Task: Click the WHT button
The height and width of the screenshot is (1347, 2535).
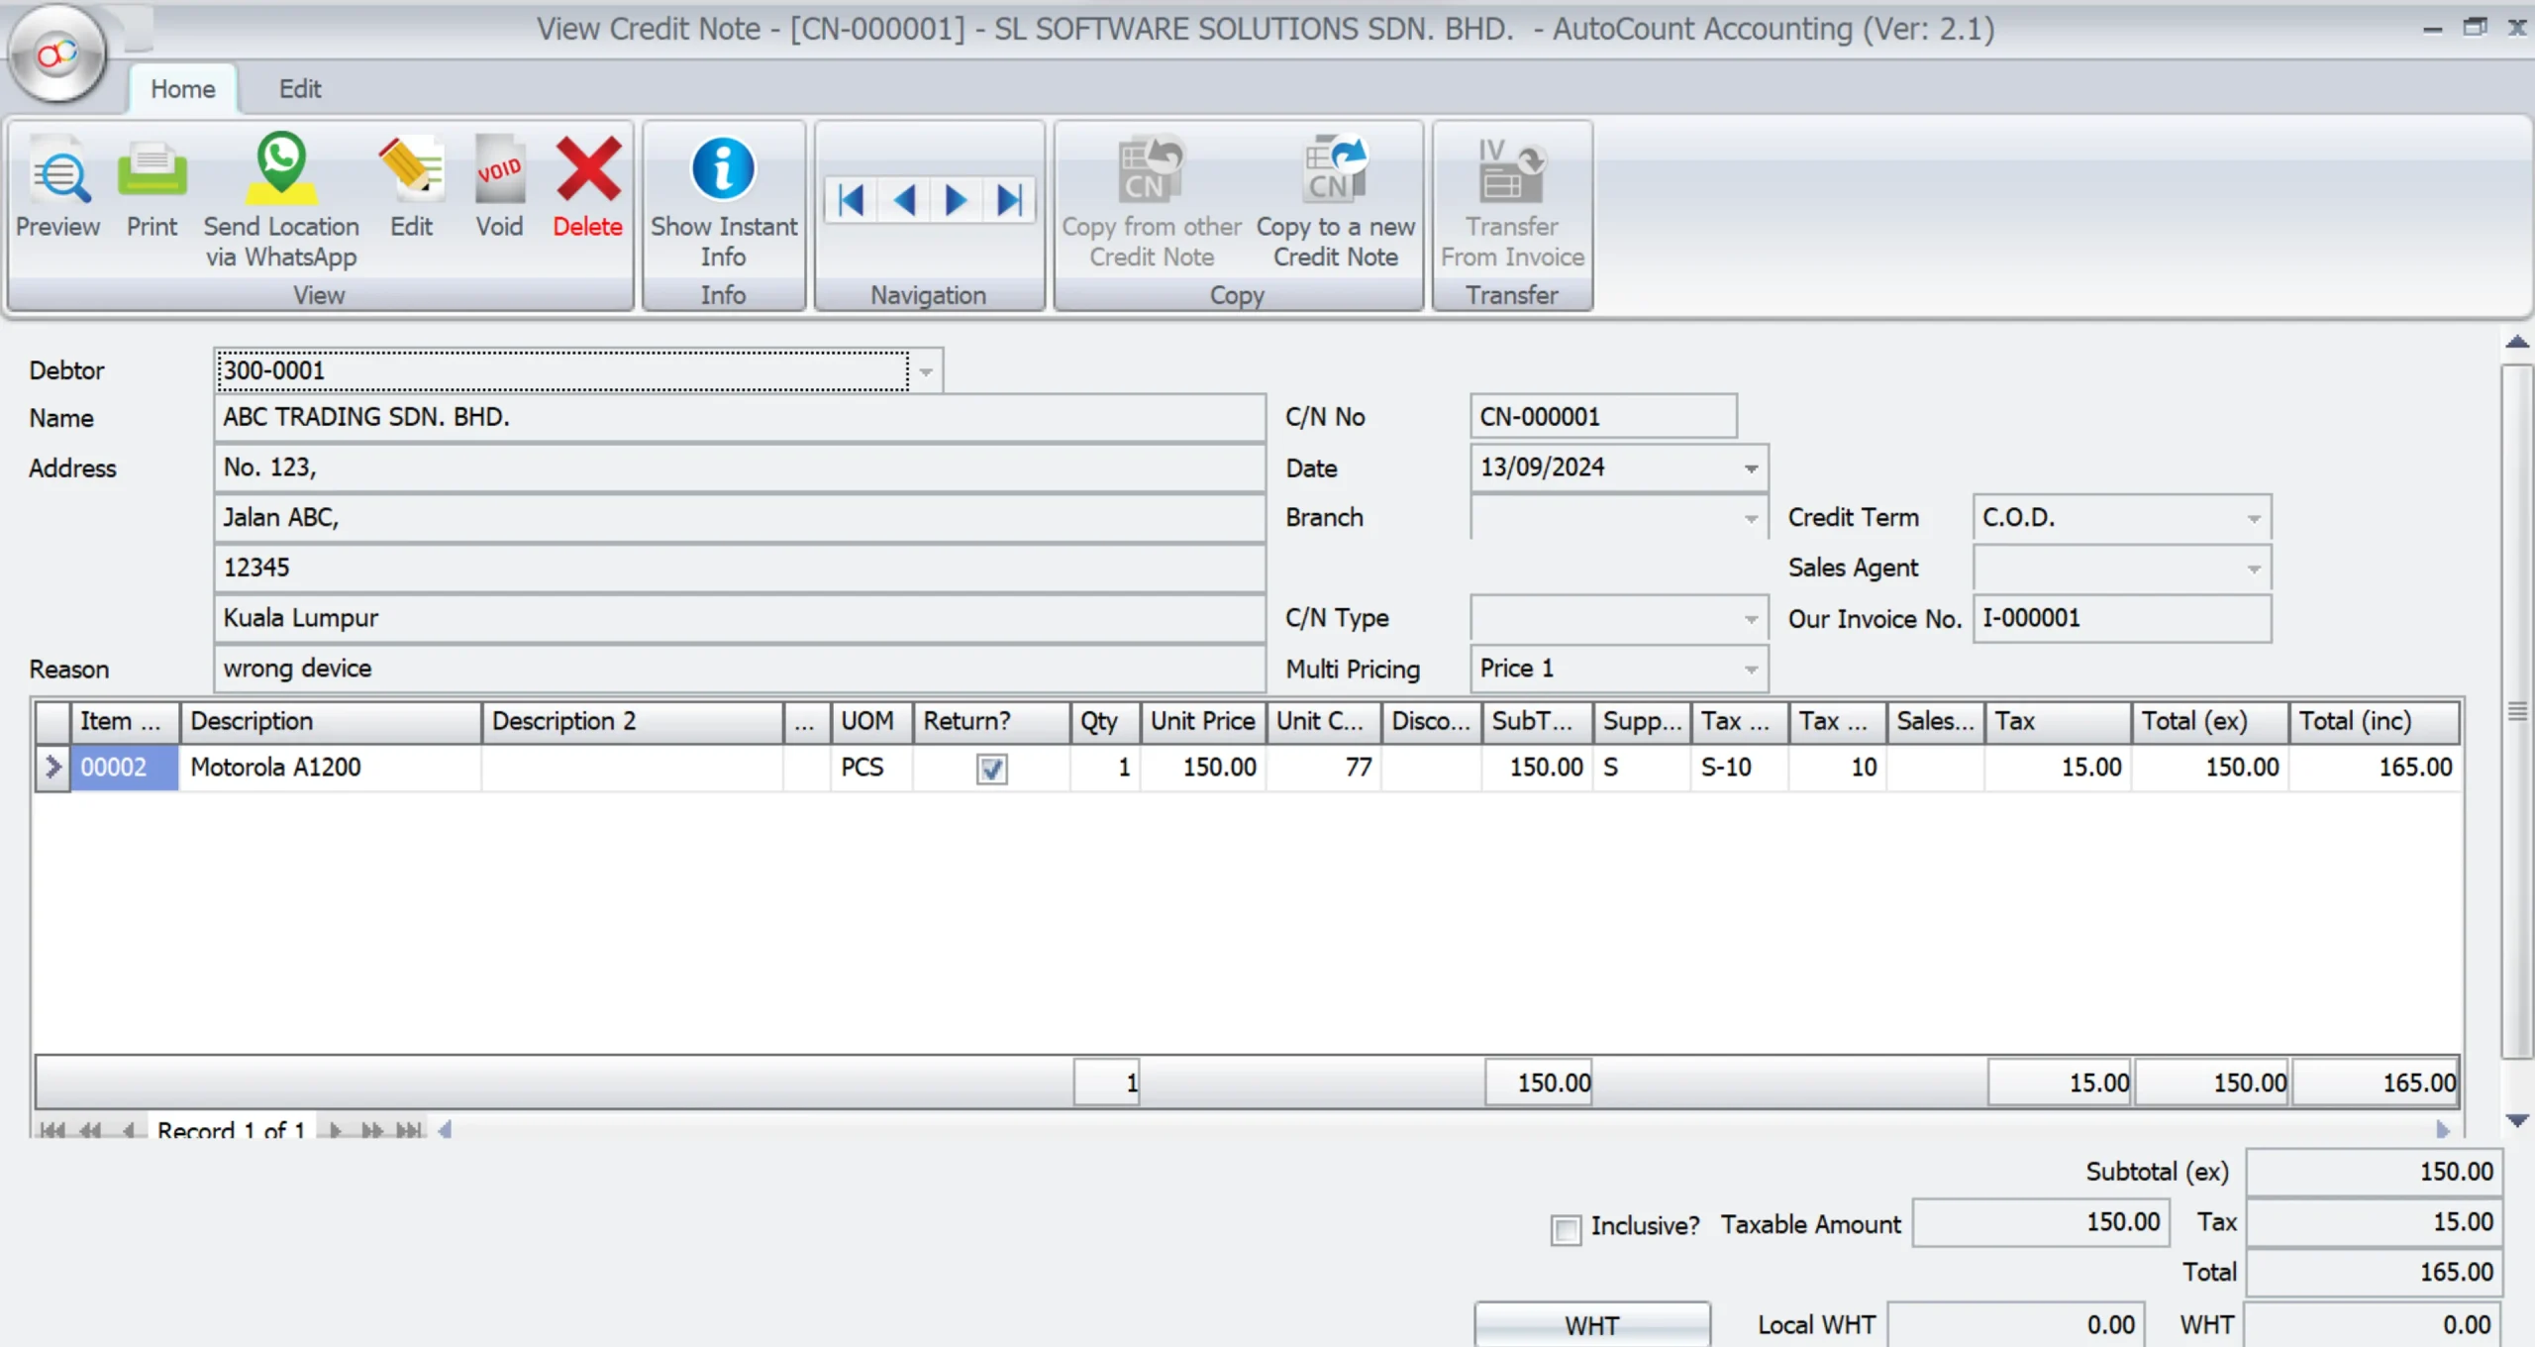Action: coord(1591,1325)
